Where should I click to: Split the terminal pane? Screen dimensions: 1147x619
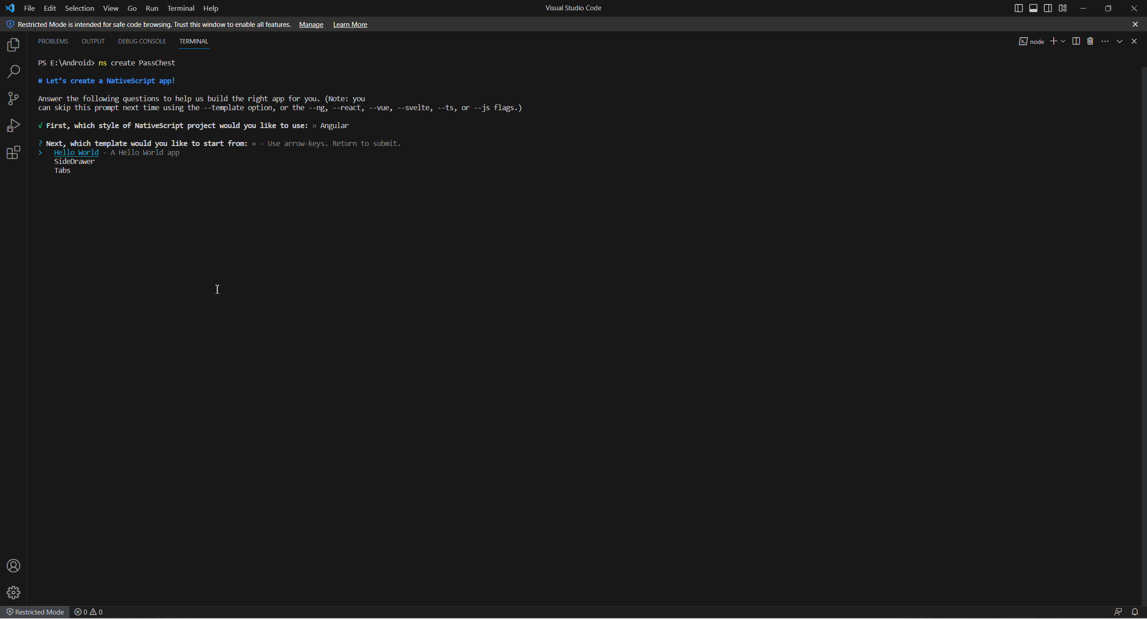pyautogui.click(x=1076, y=41)
